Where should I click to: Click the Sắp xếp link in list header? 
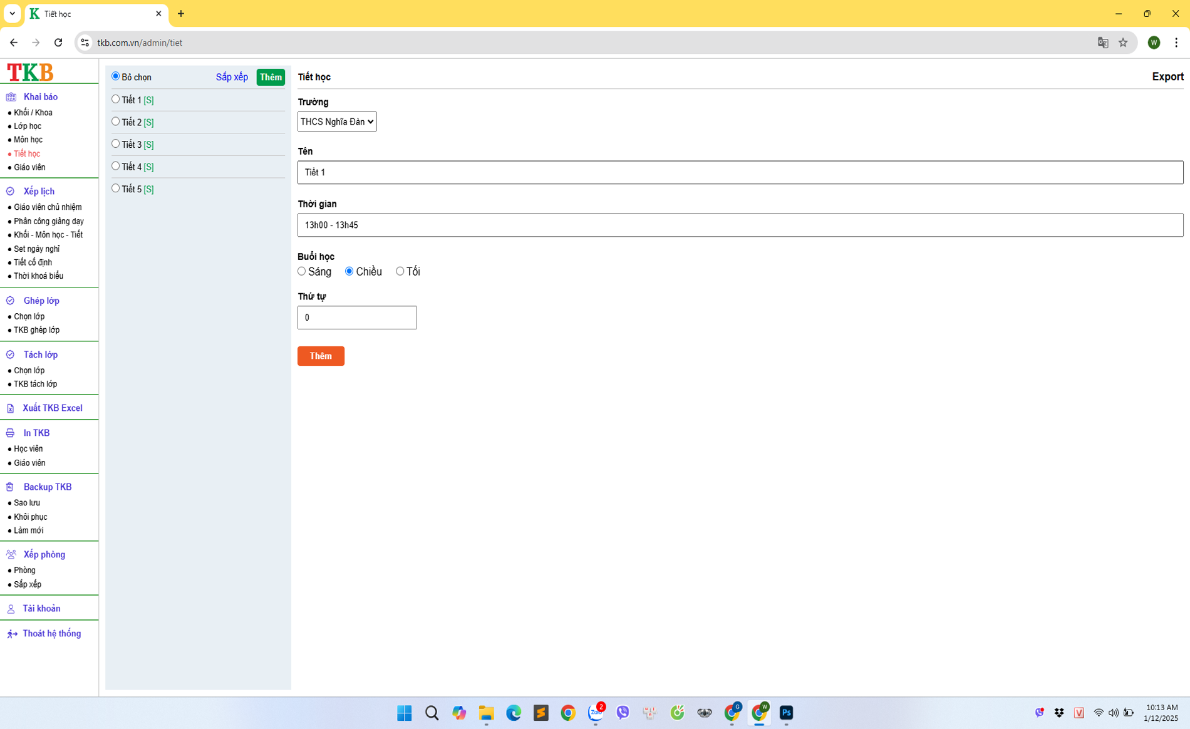tap(232, 77)
